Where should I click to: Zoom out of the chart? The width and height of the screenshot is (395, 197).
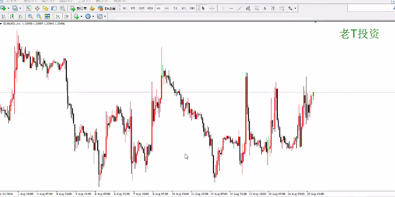pyautogui.click(x=39, y=16)
